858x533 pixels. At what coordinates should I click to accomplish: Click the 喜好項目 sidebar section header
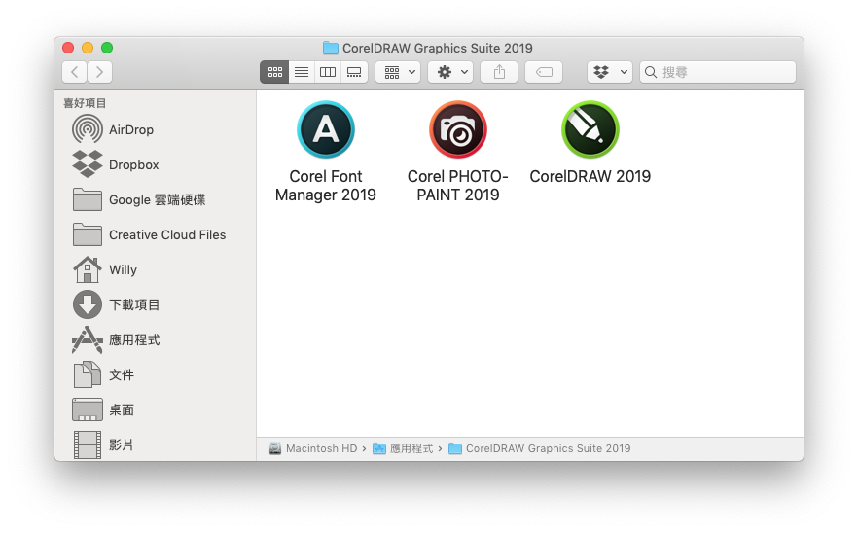click(85, 103)
